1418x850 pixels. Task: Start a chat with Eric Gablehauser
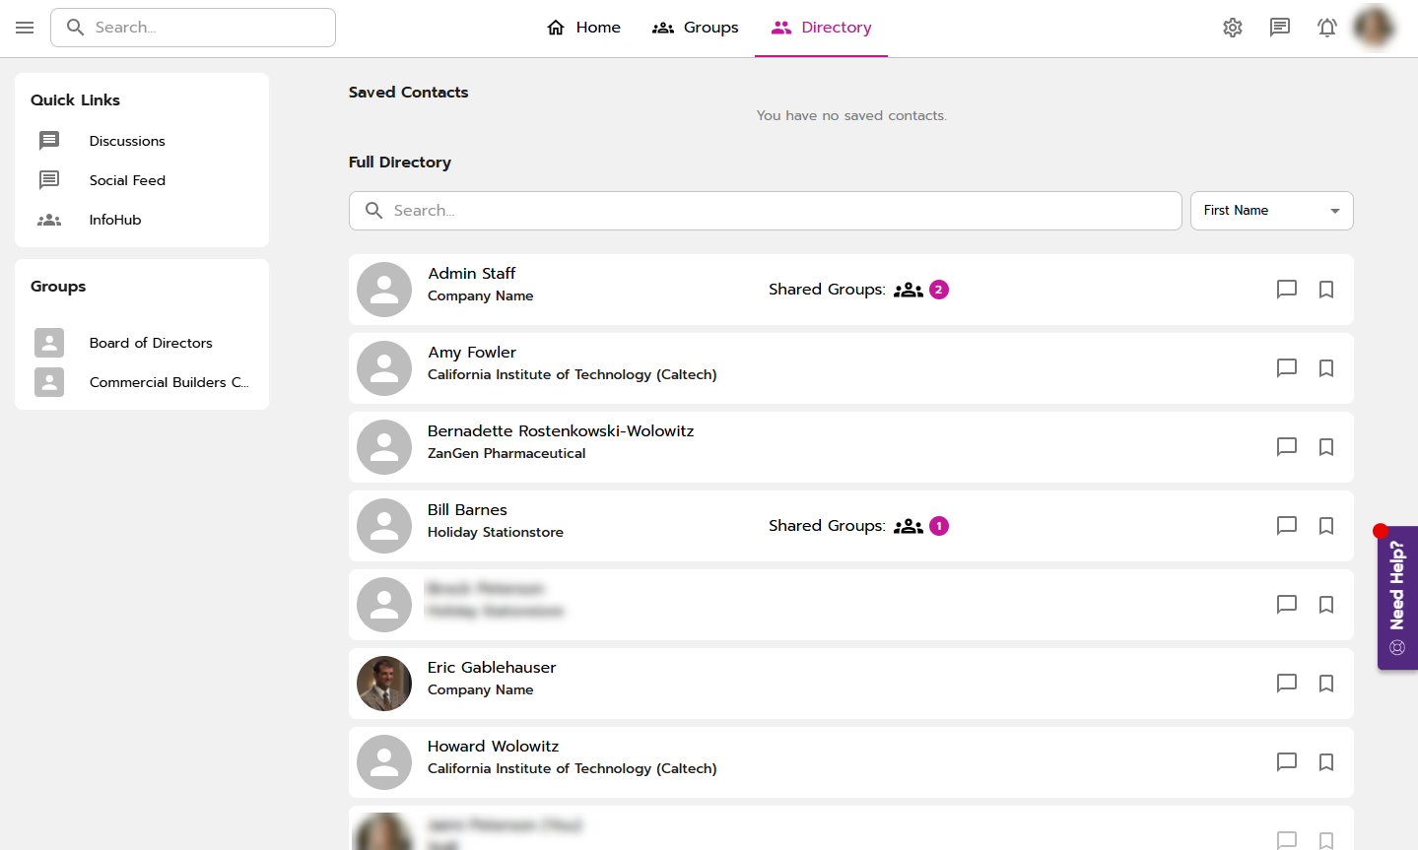click(1286, 684)
